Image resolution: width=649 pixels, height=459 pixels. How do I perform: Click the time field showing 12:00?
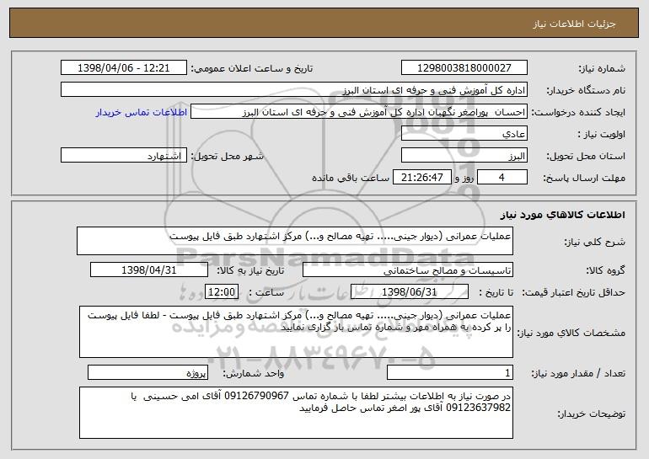click(x=222, y=292)
